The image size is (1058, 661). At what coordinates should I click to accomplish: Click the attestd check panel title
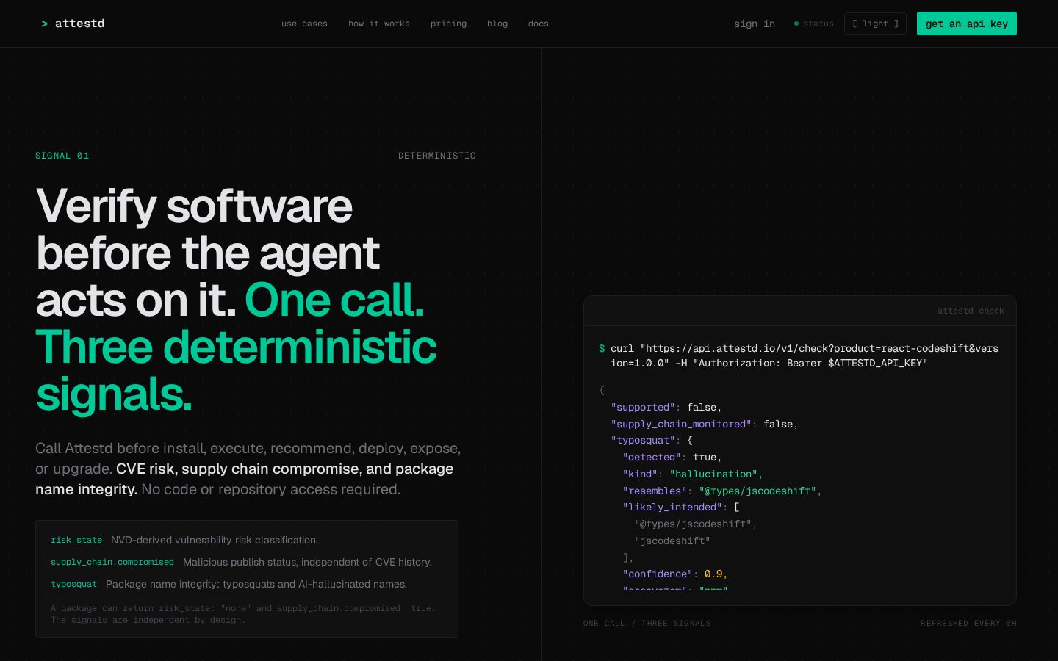(971, 311)
